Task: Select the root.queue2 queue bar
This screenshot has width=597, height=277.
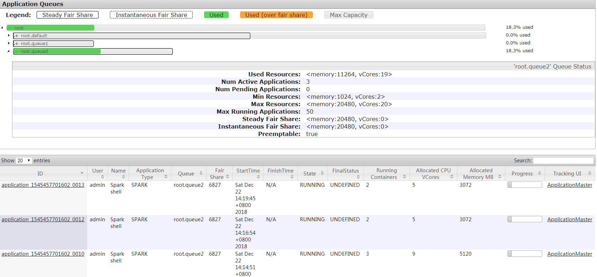Action: 93,51
